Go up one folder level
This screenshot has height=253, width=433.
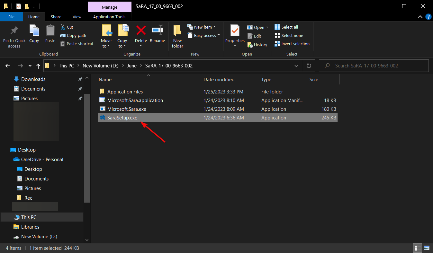point(38,66)
